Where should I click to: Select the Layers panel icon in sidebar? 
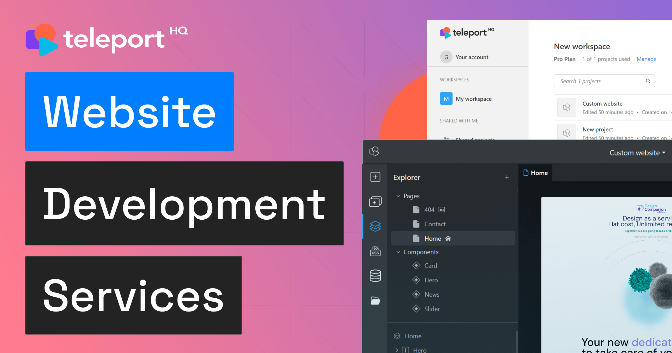point(375,226)
